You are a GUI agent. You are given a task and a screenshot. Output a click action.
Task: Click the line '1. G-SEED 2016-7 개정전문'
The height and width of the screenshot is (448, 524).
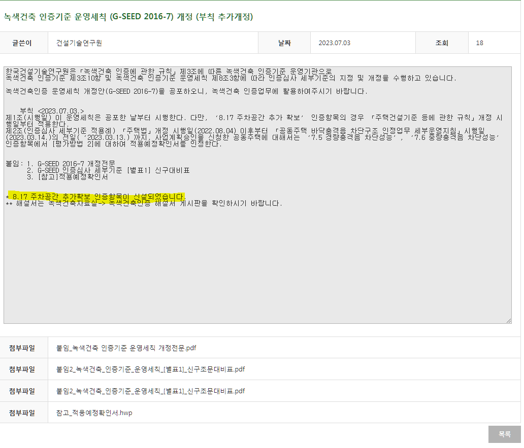point(71,164)
